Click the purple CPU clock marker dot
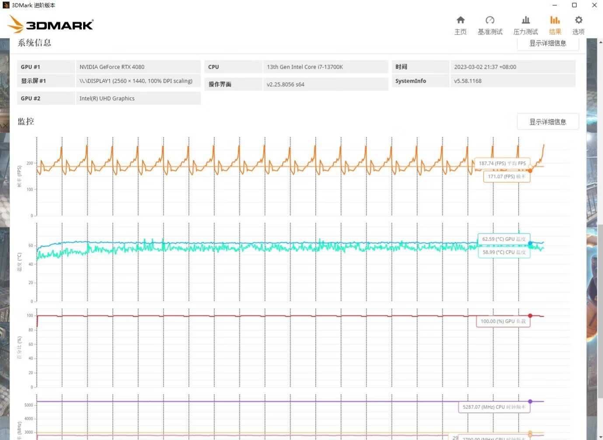Viewport: 603px width, 440px height. [530, 401]
